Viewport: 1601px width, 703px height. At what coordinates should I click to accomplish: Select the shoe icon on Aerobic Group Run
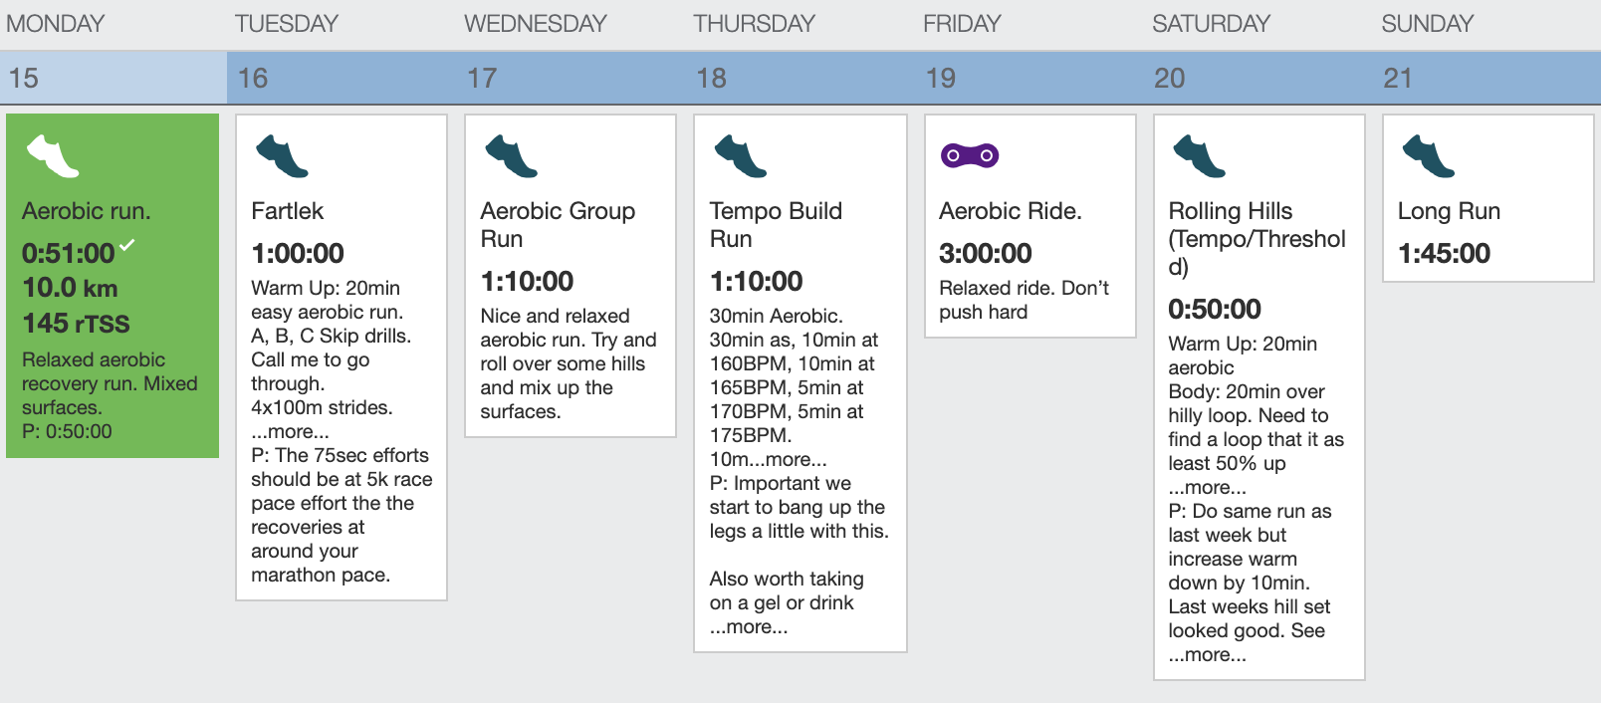click(x=511, y=156)
